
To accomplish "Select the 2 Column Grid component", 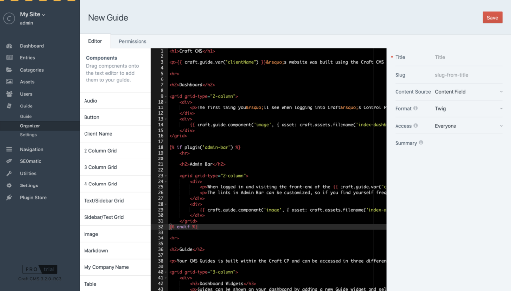I will 115,151.
